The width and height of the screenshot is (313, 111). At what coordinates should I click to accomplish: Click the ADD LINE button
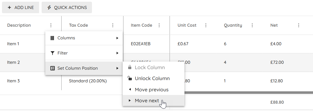[21, 8]
